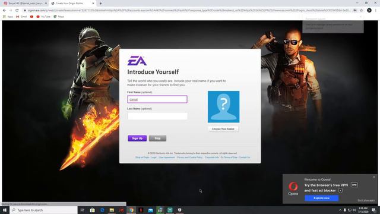Open the YouTube bookmark
The image size is (380, 214).
(43, 17)
